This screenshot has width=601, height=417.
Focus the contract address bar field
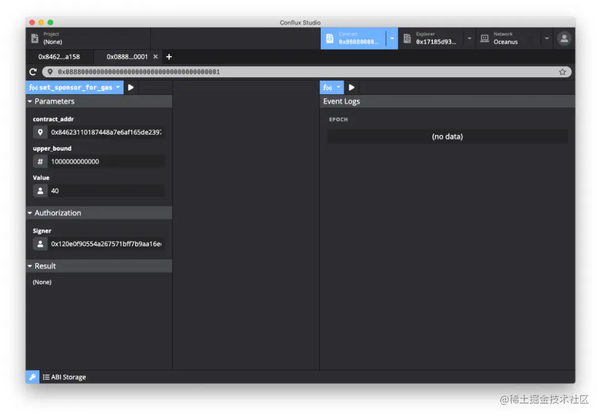(307, 72)
